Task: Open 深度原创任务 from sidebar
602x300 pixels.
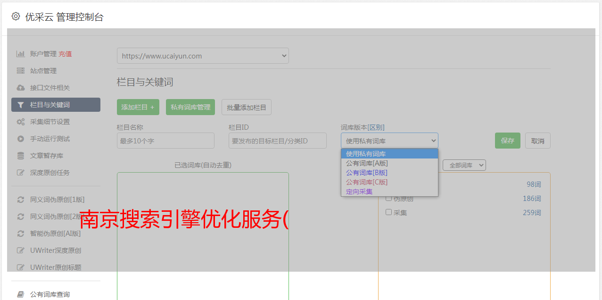Action: point(50,173)
